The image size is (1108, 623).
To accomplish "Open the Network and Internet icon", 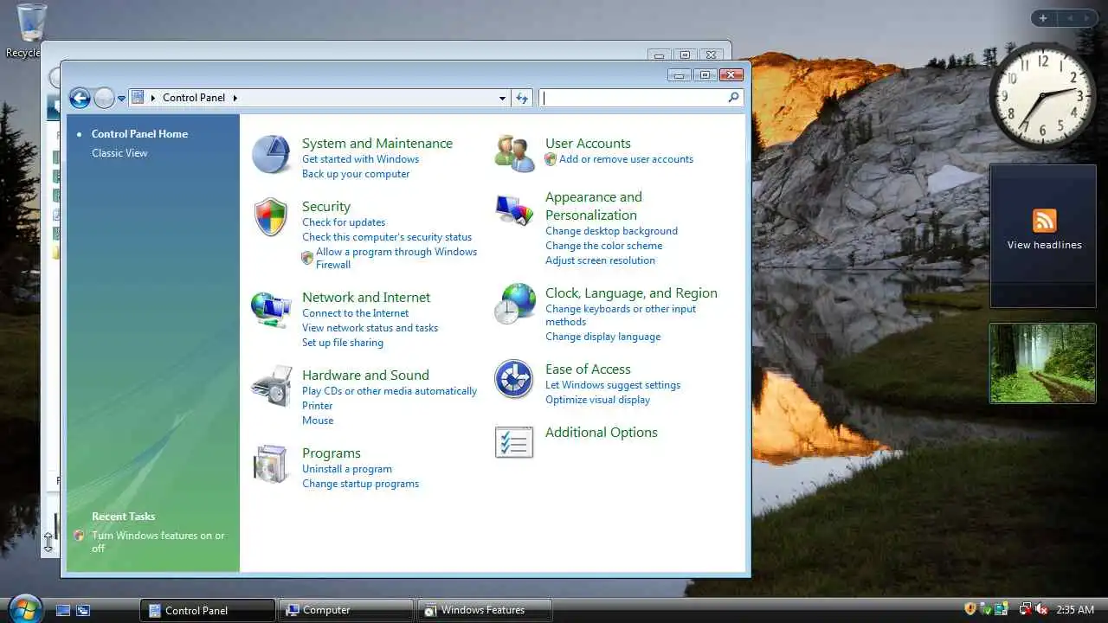I will click(x=271, y=309).
